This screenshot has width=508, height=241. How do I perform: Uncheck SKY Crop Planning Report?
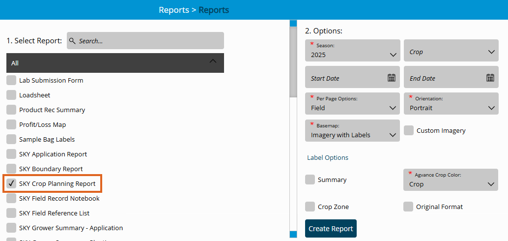(x=11, y=183)
